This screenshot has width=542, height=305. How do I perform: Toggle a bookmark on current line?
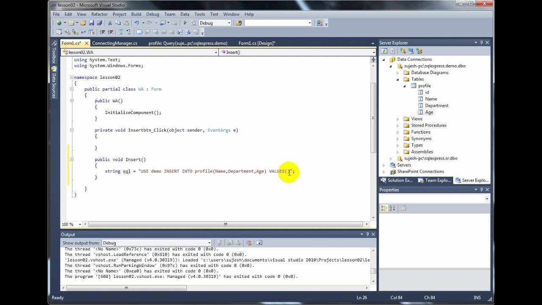pos(139,32)
